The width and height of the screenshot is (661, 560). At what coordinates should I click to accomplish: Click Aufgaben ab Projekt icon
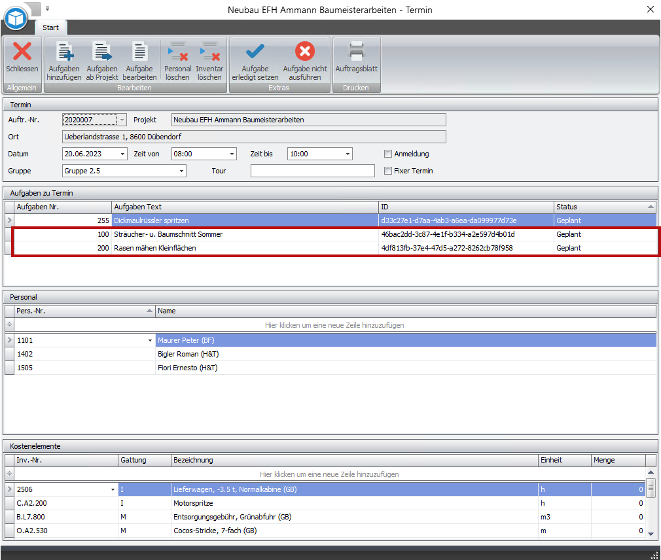coord(102,52)
